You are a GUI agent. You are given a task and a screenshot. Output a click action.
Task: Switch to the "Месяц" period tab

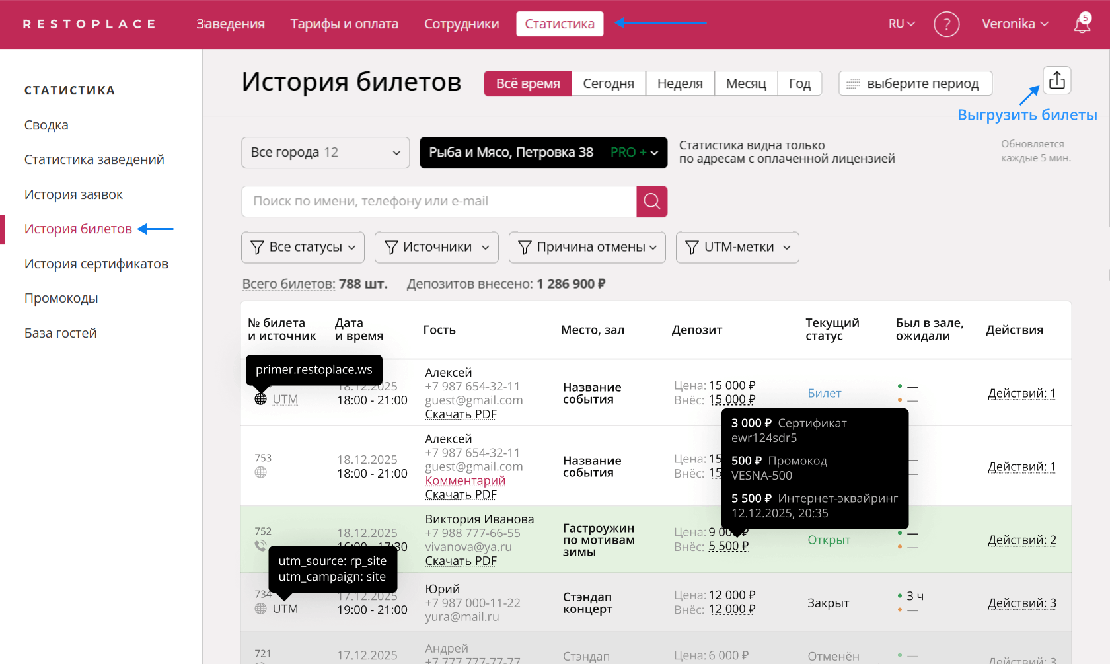pyautogui.click(x=745, y=83)
